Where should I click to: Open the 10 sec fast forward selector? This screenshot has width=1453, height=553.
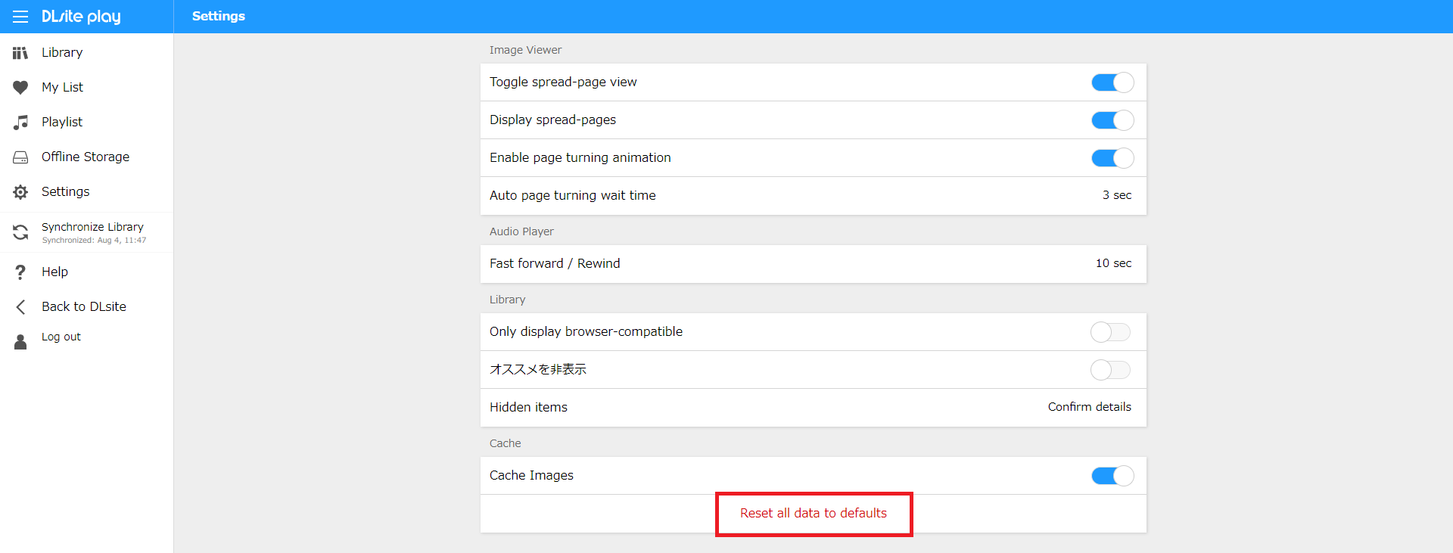(1114, 263)
